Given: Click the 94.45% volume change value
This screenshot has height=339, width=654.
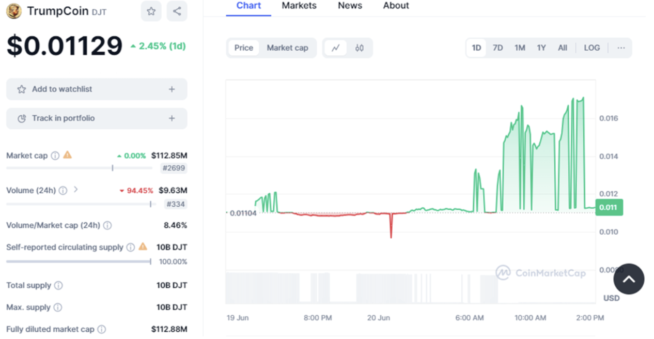Looking at the screenshot, I should coord(136,191).
